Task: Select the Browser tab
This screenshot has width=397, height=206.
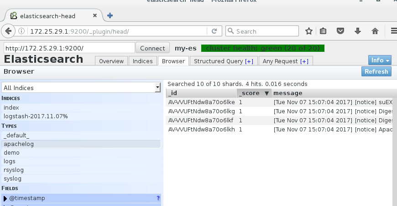Action: 173,61
